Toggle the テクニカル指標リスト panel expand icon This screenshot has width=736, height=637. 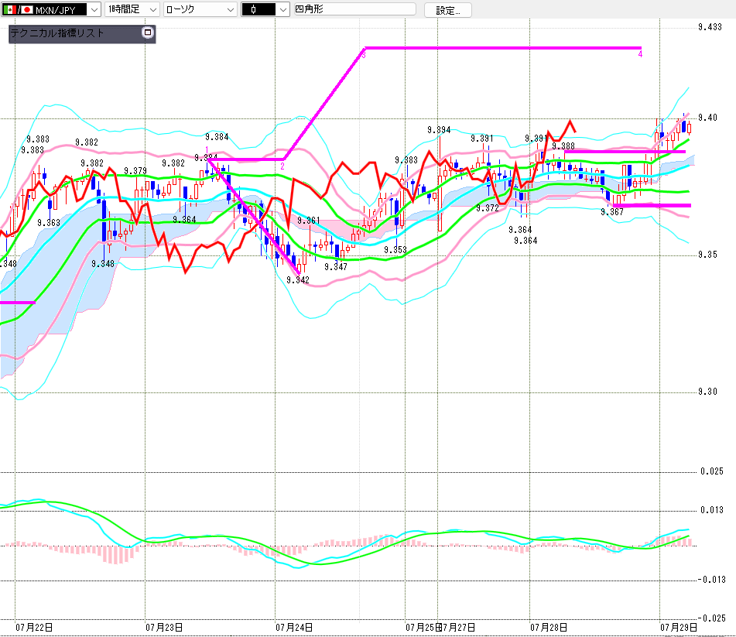(147, 33)
